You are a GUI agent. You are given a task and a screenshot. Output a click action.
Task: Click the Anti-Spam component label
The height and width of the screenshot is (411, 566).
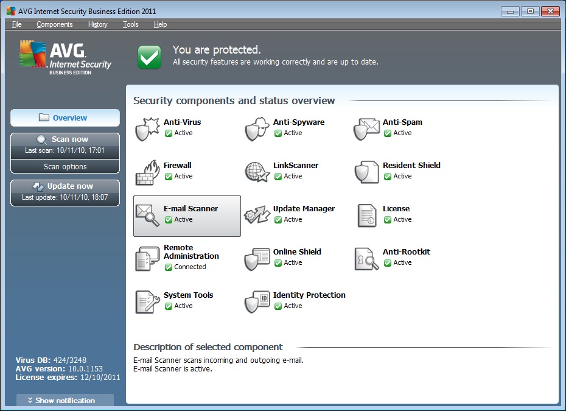click(x=402, y=122)
